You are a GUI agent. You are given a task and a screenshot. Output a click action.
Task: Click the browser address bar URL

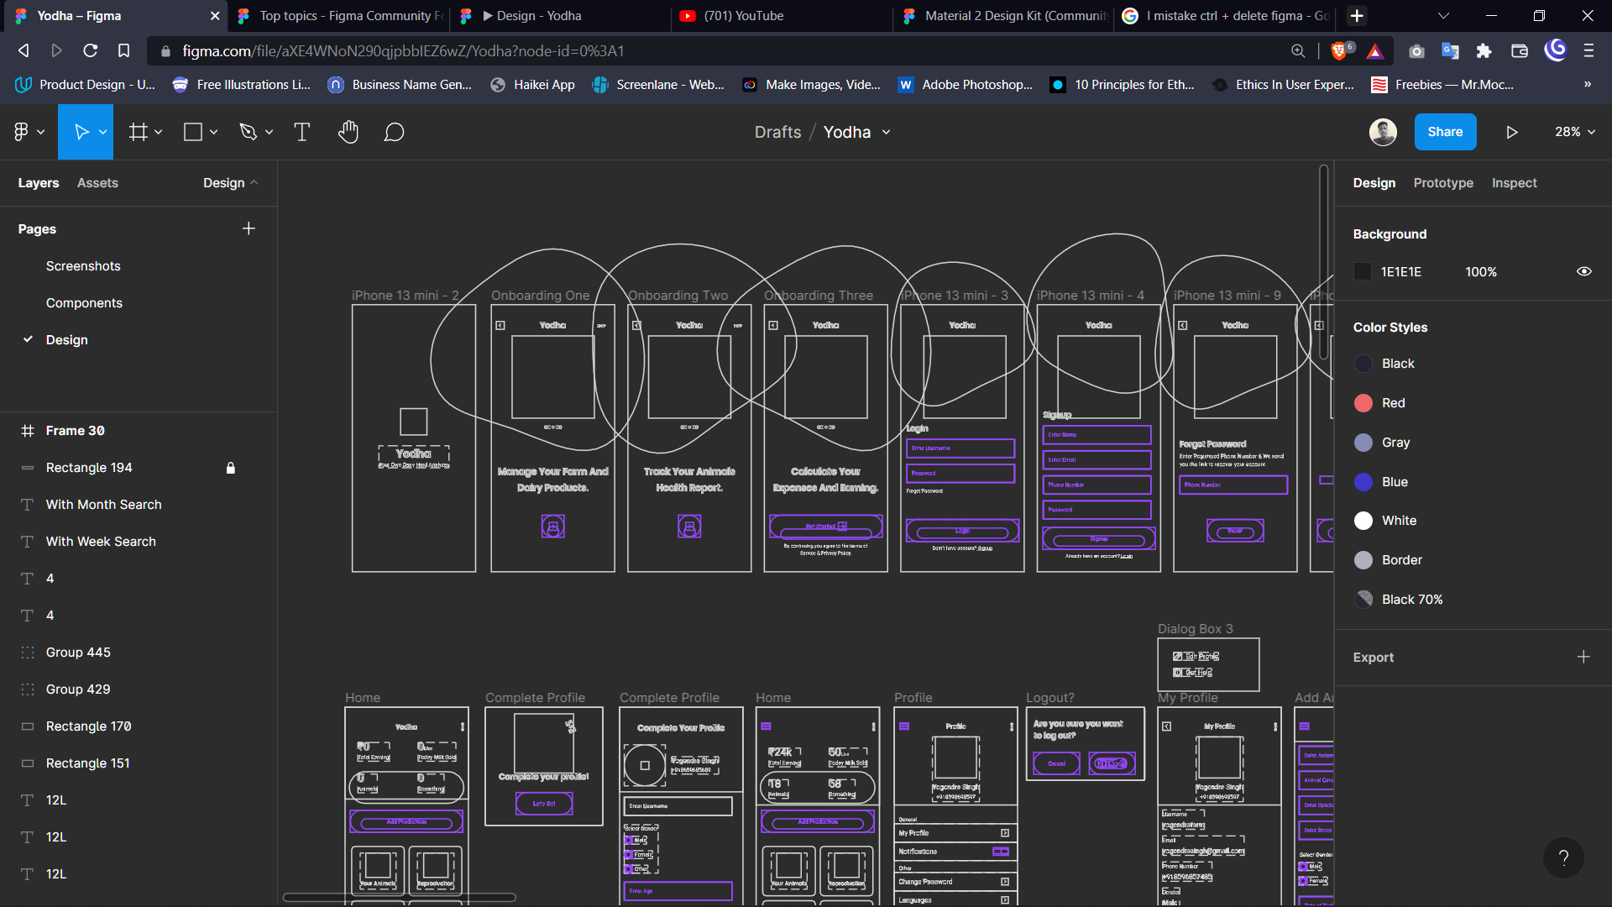coord(403,51)
